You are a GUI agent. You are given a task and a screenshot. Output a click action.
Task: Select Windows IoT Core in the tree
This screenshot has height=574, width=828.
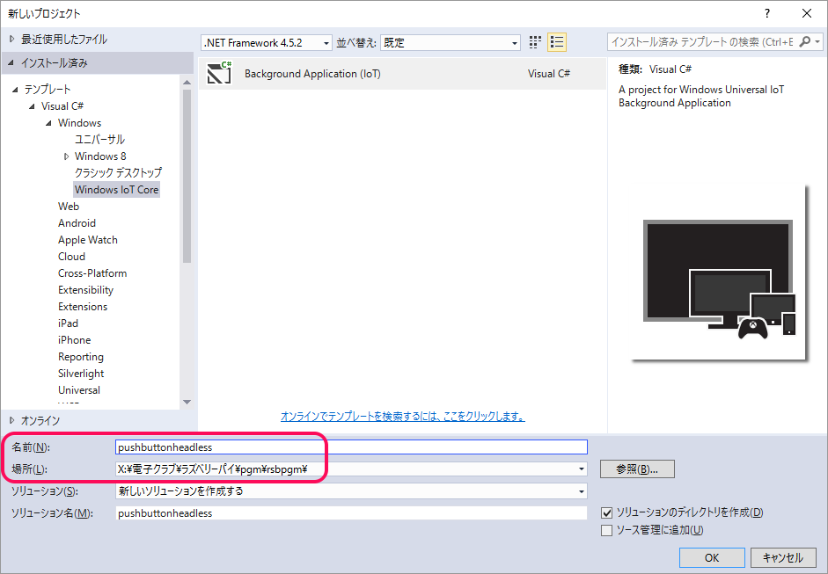tap(116, 190)
